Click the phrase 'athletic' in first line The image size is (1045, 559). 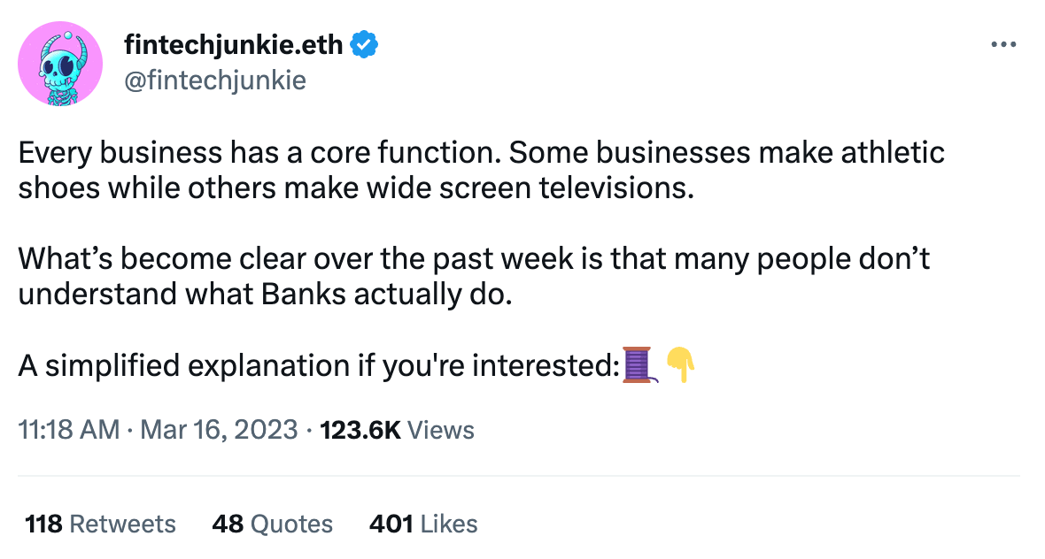click(893, 152)
